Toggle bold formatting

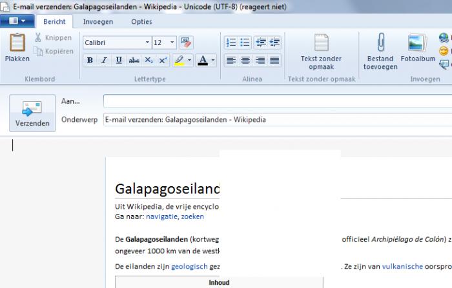[90, 60]
